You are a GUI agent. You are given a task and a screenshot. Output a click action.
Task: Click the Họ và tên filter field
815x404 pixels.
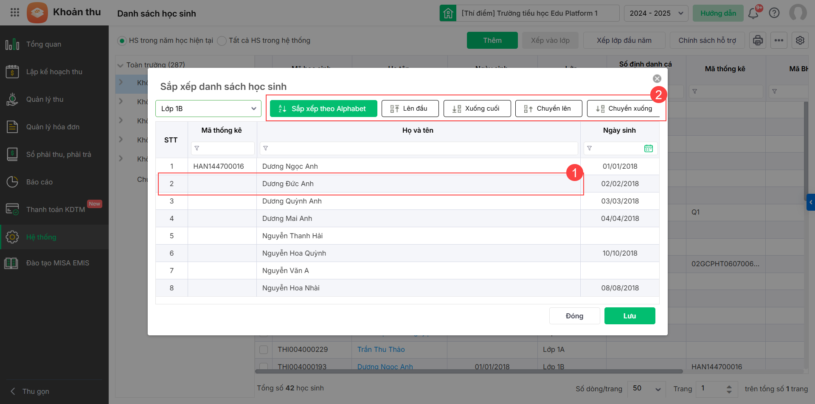click(x=420, y=148)
